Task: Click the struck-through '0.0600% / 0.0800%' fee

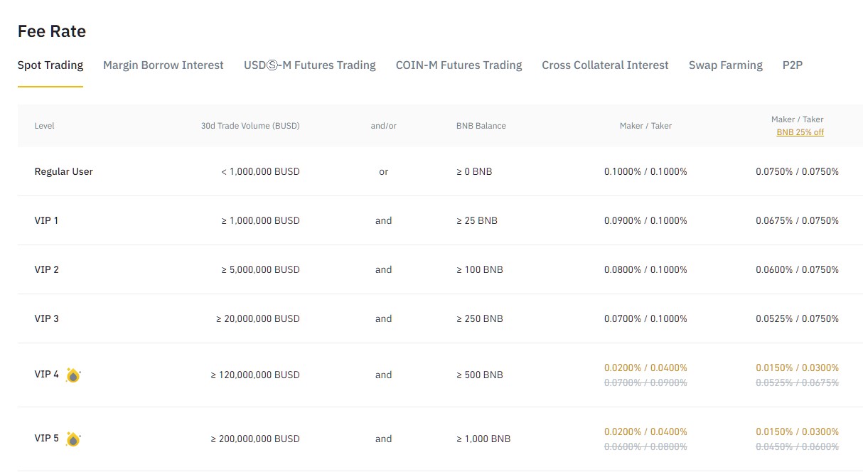Action: [x=645, y=446]
